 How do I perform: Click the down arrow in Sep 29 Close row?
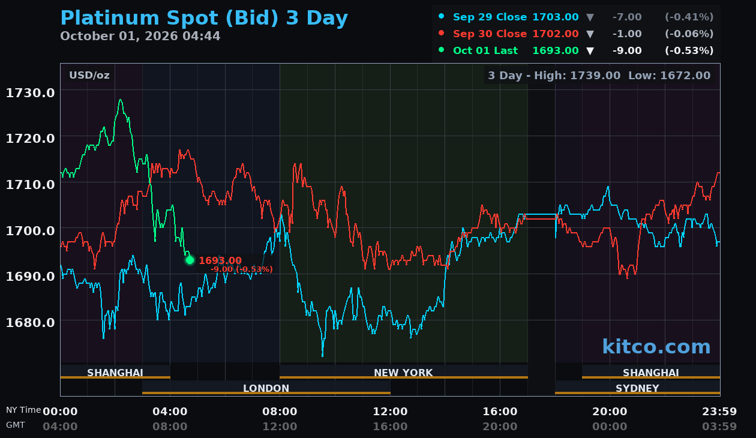[590, 17]
